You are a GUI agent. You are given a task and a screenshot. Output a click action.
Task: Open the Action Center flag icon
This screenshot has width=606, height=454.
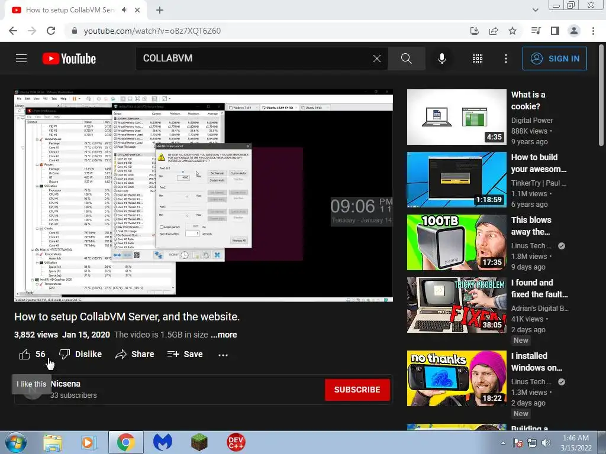[518, 443]
